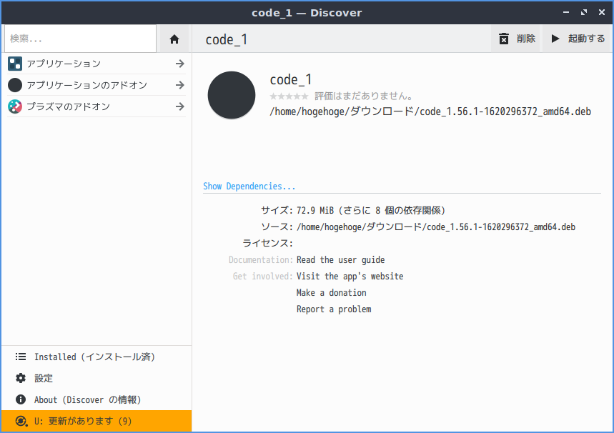Click the update refresh icon in orange bar
The width and height of the screenshot is (614, 433).
coord(21,422)
